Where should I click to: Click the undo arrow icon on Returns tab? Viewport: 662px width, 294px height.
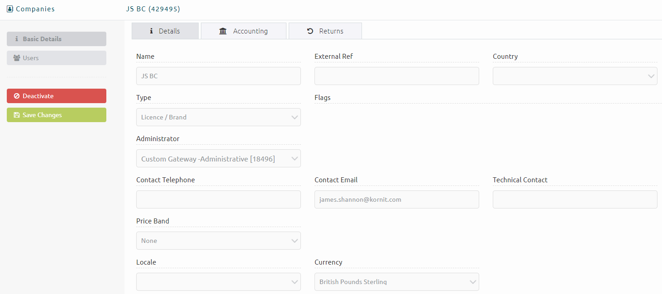[x=310, y=31]
